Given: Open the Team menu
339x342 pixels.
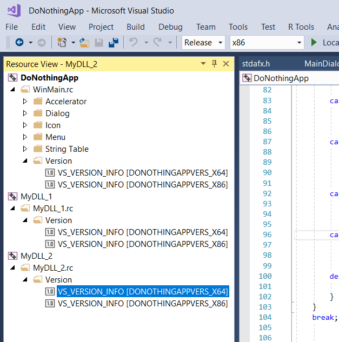Looking at the screenshot, I should click(206, 27).
